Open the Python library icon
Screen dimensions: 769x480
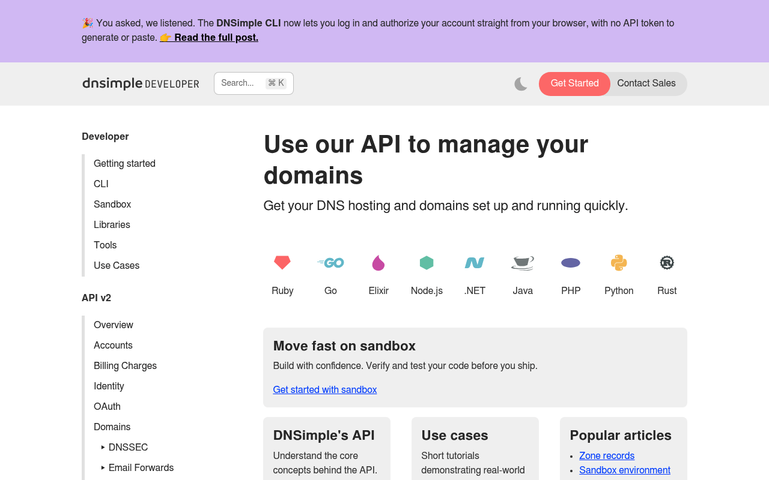[x=619, y=263]
